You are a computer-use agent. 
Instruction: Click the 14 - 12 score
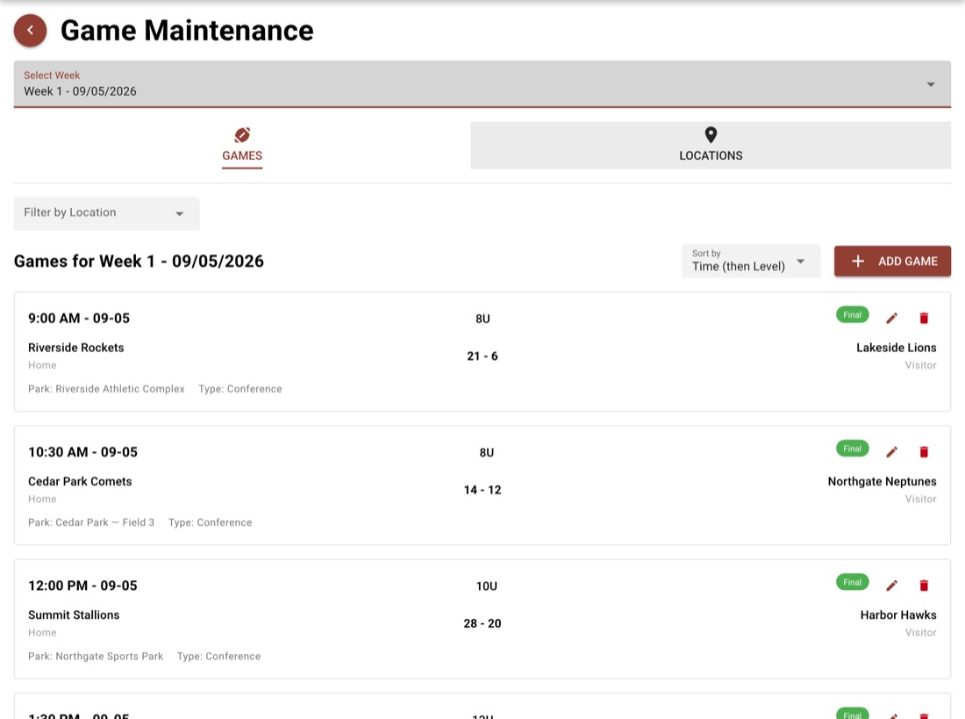(482, 490)
